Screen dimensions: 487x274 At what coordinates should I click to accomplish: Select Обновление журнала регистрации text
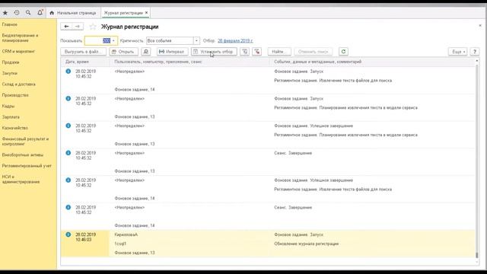306,244
